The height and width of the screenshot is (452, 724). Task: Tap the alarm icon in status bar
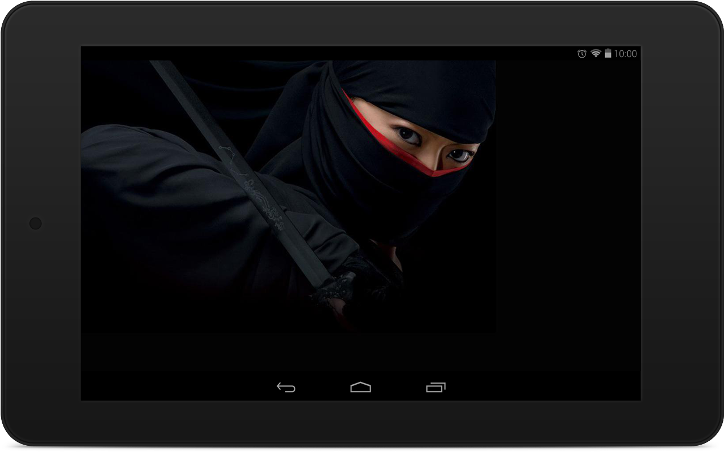(x=581, y=54)
